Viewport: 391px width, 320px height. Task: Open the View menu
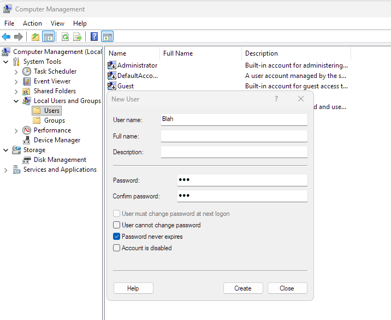tap(57, 23)
